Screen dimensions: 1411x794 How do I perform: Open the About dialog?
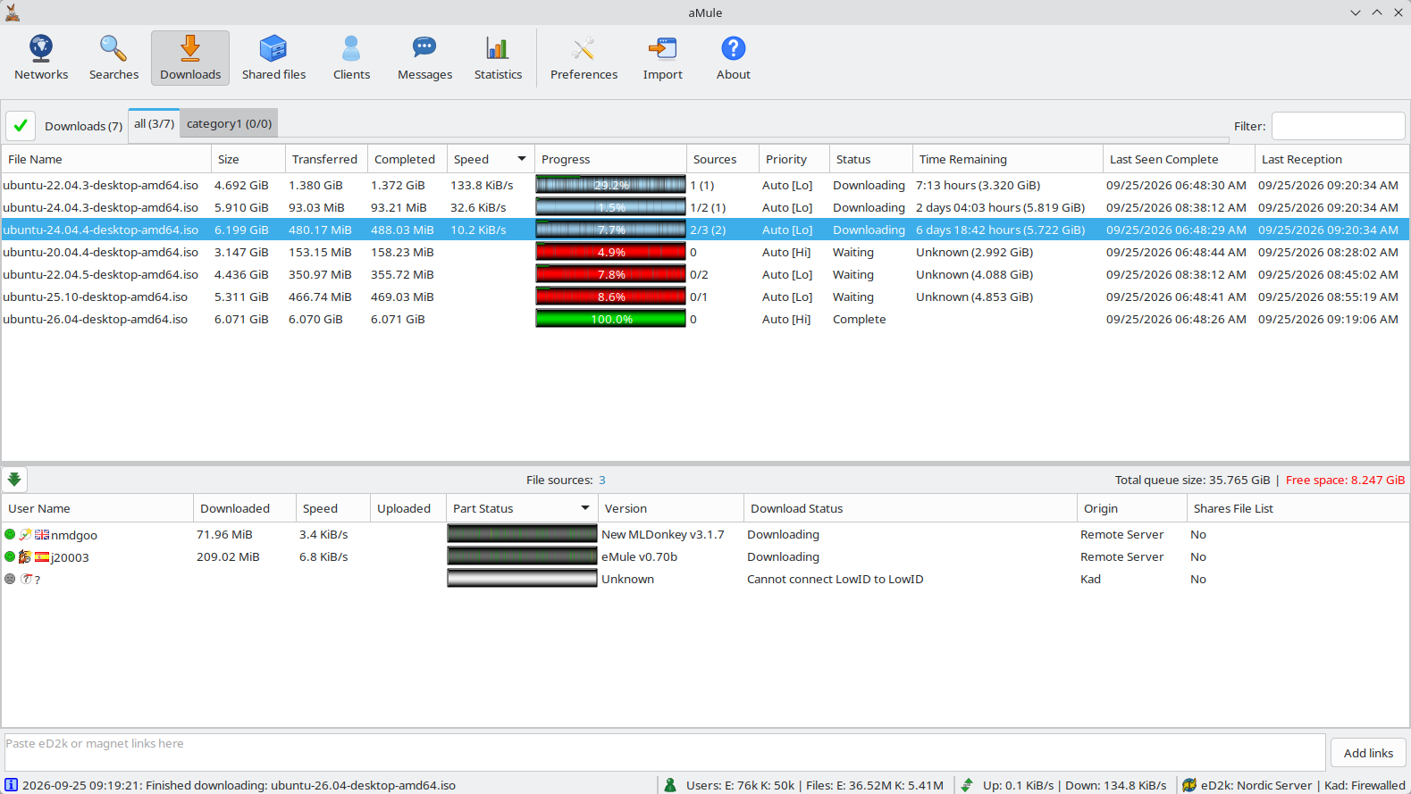pyautogui.click(x=733, y=58)
